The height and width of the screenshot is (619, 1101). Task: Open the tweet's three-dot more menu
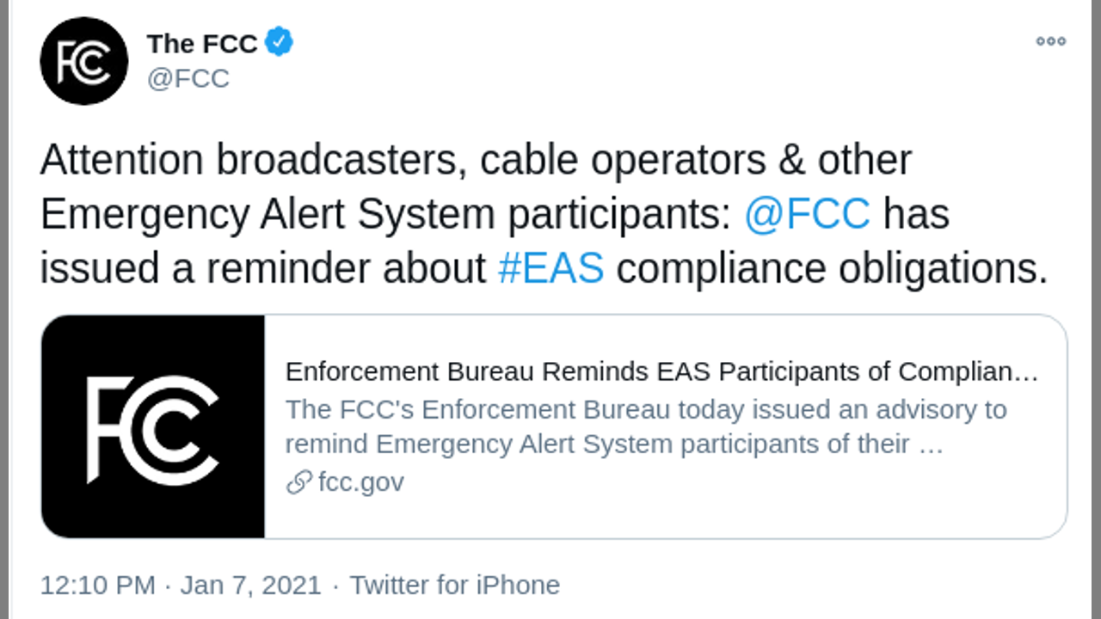pyautogui.click(x=1050, y=41)
